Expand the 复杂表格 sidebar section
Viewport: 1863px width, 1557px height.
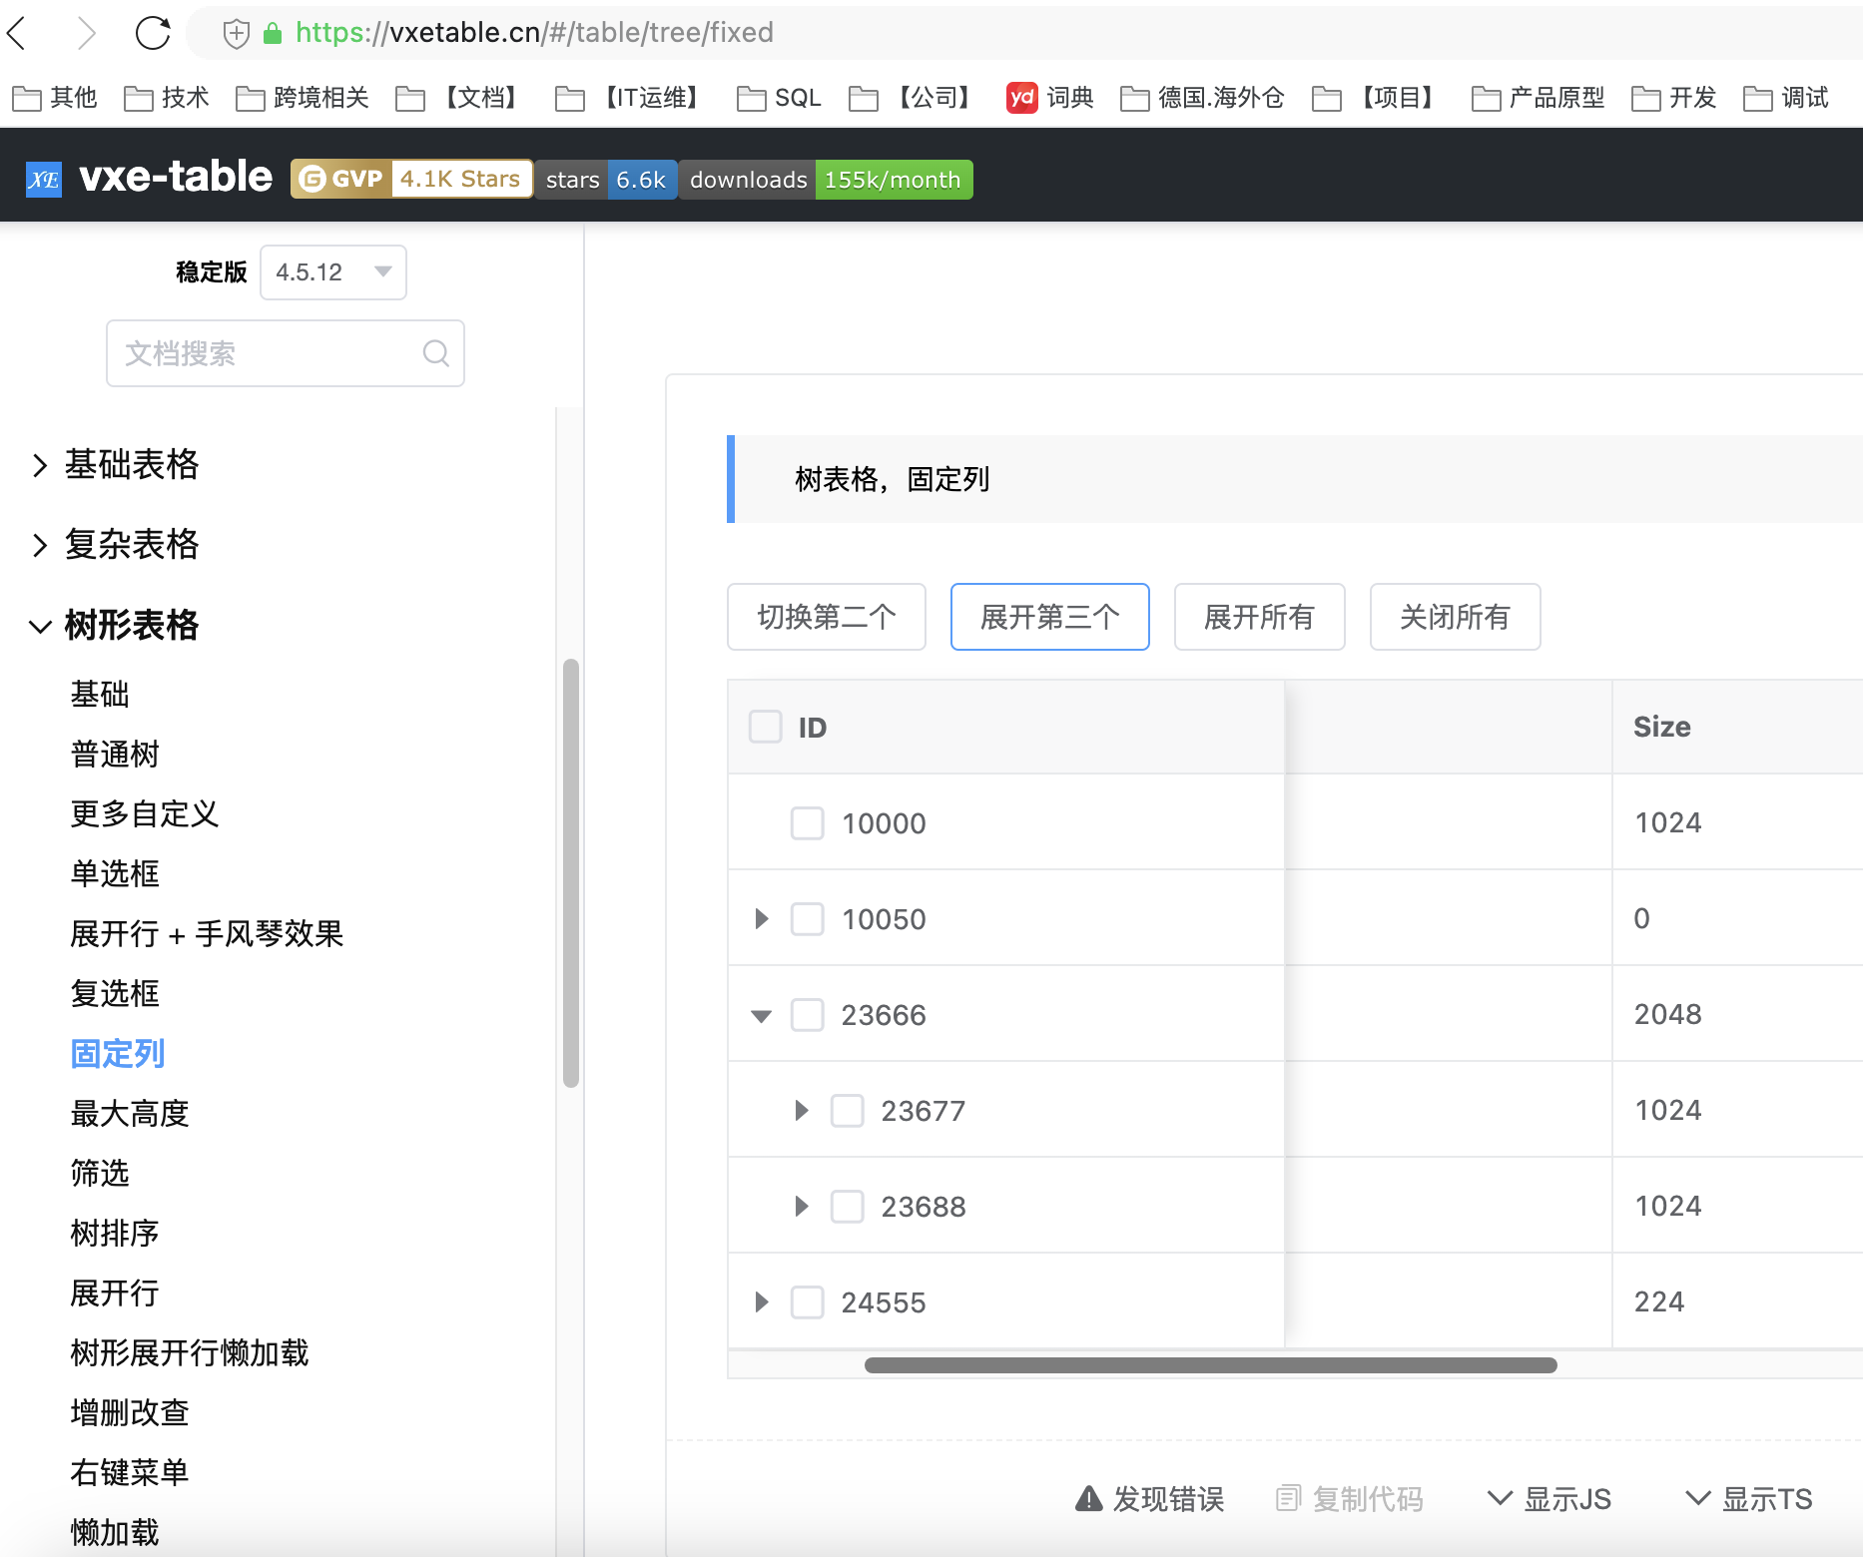click(x=115, y=544)
